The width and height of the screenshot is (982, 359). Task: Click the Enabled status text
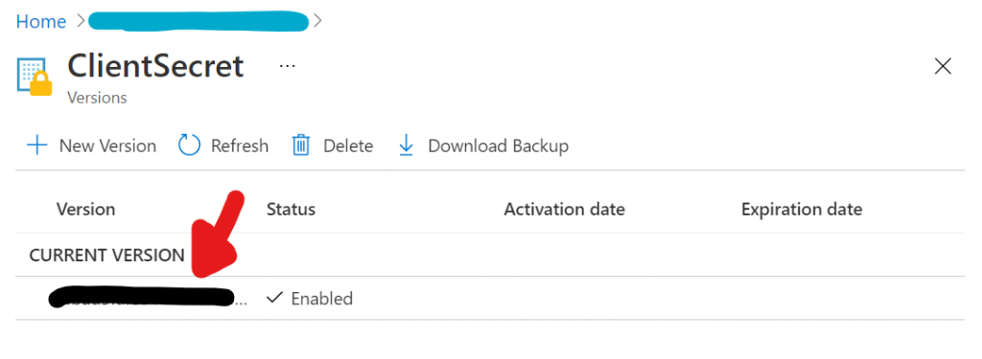click(x=322, y=299)
